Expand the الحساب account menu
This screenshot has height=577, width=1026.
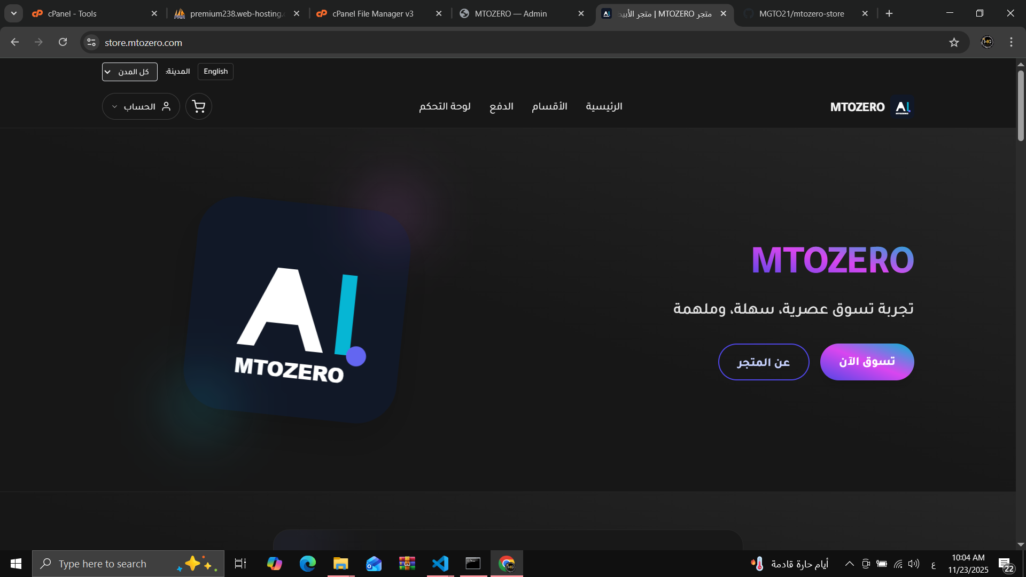[x=141, y=106]
